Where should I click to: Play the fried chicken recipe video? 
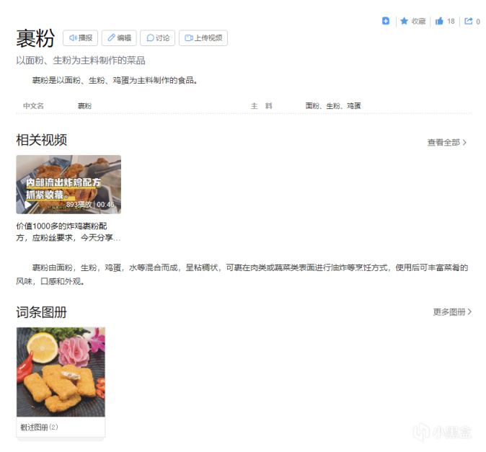pyautogui.click(x=28, y=205)
